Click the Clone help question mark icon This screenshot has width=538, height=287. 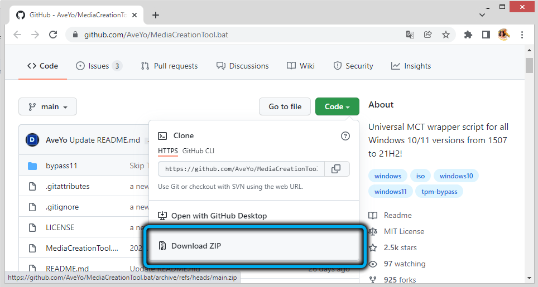pos(345,135)
